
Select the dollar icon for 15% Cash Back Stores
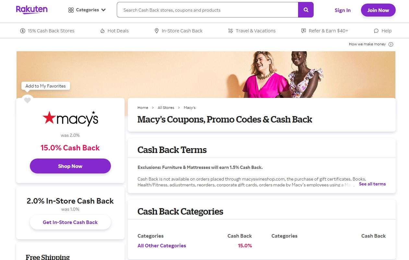pos(22,30)
